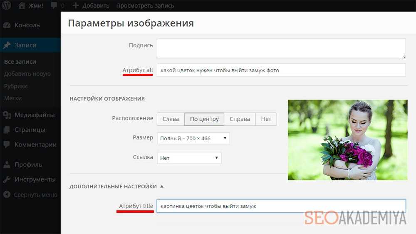
Task: Click the Профиль user icon
Action: tap(7, 165)
